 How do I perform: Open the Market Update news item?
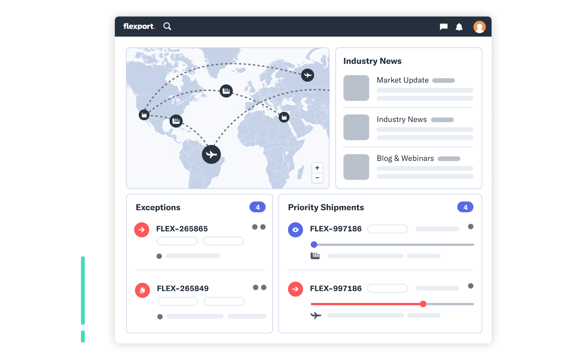click(x=402, y=80)
